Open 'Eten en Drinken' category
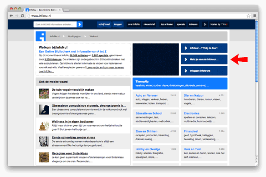The height and width of the screenshot is (177, 266). [146, 131]
